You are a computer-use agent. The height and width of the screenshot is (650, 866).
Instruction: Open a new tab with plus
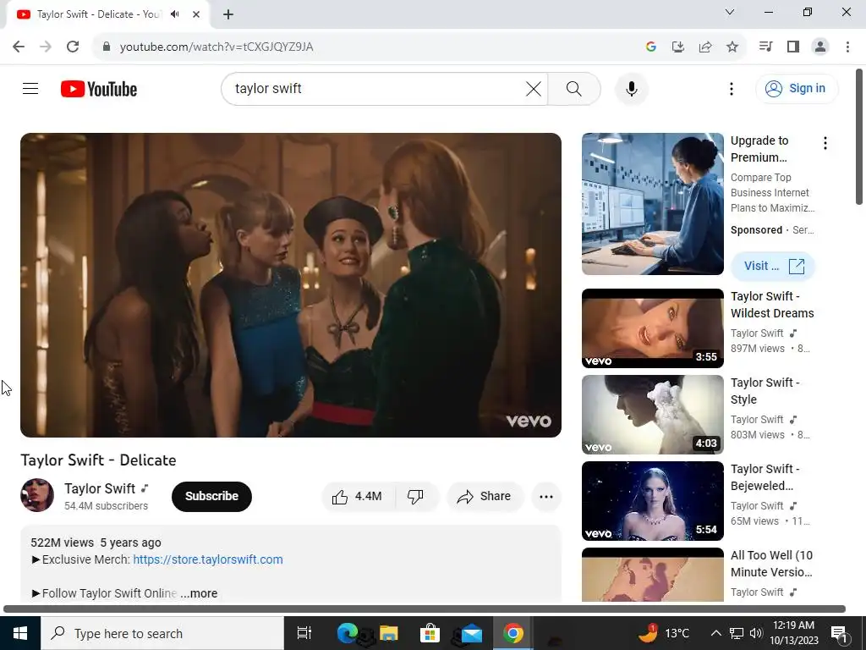tap(228, 14)
